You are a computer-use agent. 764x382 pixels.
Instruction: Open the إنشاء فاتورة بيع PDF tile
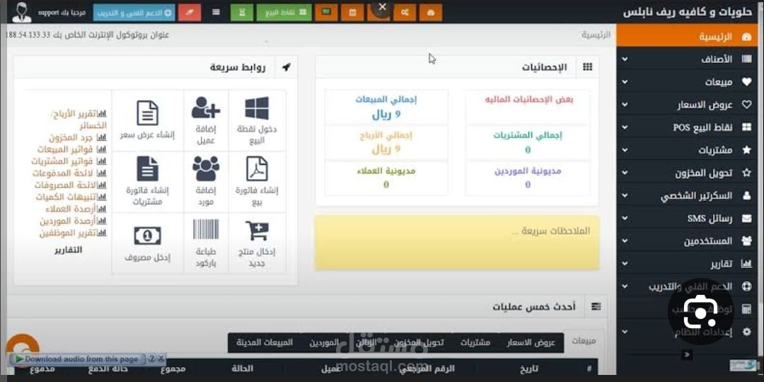(x=257, y=181)
